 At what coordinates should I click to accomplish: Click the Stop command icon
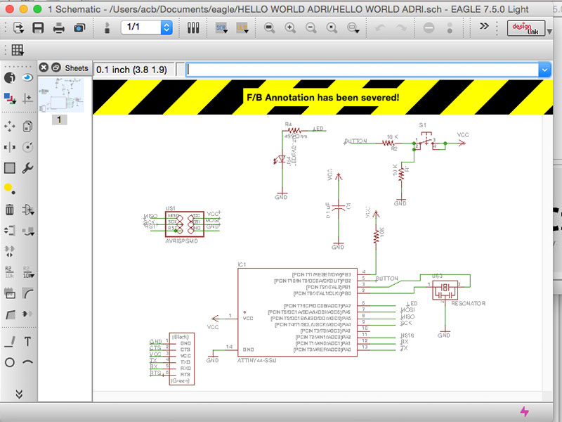[x=429, y=27]
